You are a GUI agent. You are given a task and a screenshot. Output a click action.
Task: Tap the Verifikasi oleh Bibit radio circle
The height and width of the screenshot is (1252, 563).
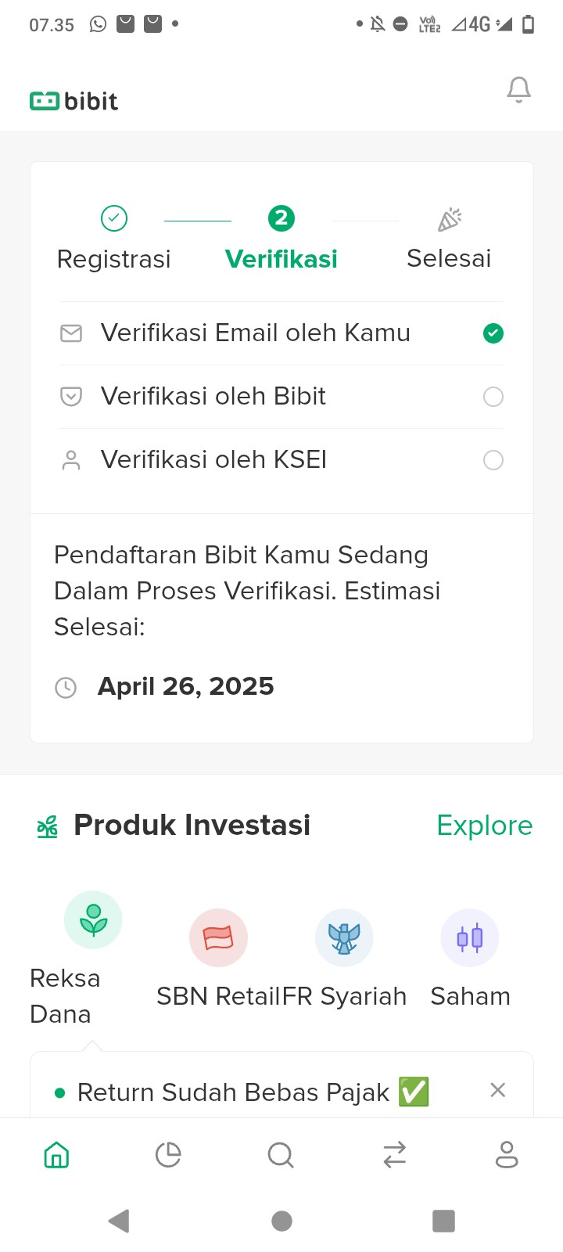493,397
